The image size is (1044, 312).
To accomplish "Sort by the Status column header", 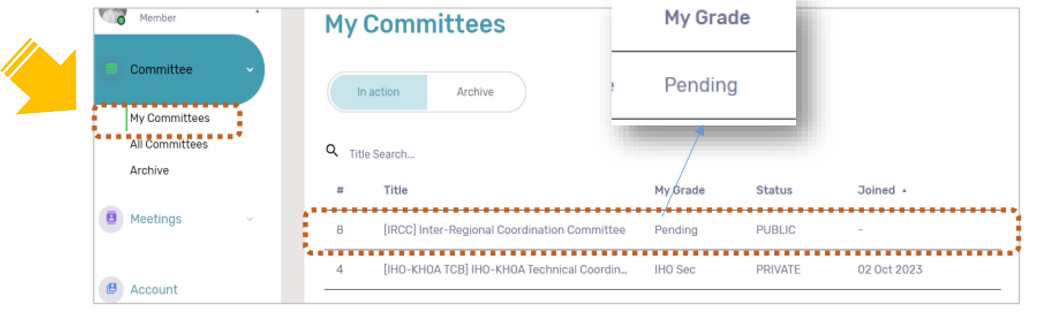I will pyautogui.click(x=774, y=190).
